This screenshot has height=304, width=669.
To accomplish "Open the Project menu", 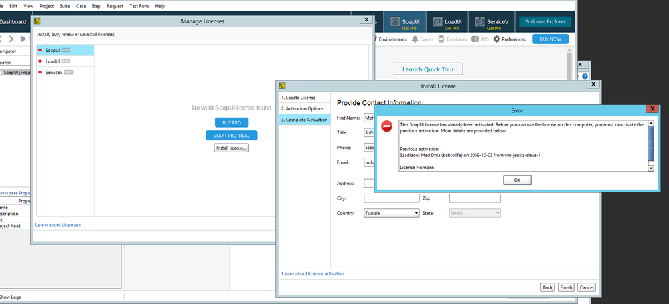I will pos(47,5).
